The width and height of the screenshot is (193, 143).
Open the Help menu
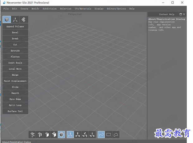pyautogui.click(x=132, y=9)
